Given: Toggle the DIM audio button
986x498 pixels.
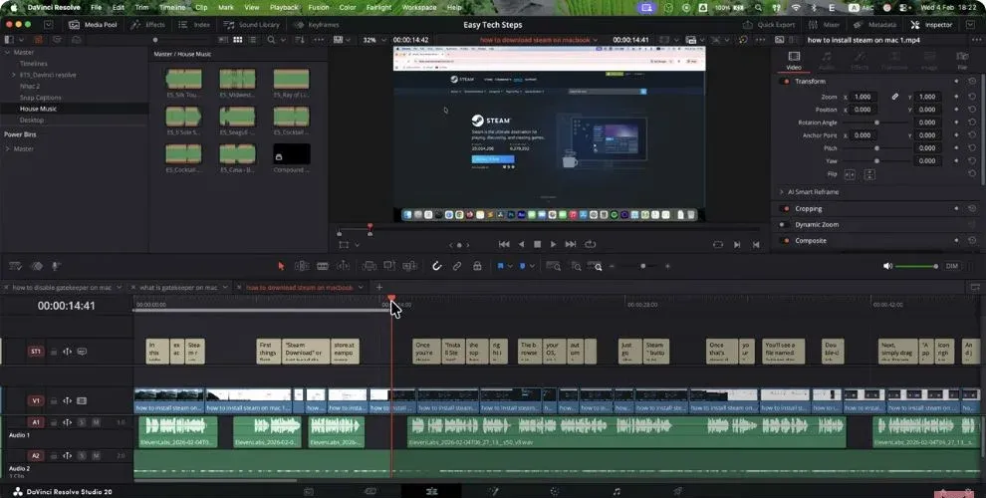Looking at the screenshot, I should tap(952, 266).
